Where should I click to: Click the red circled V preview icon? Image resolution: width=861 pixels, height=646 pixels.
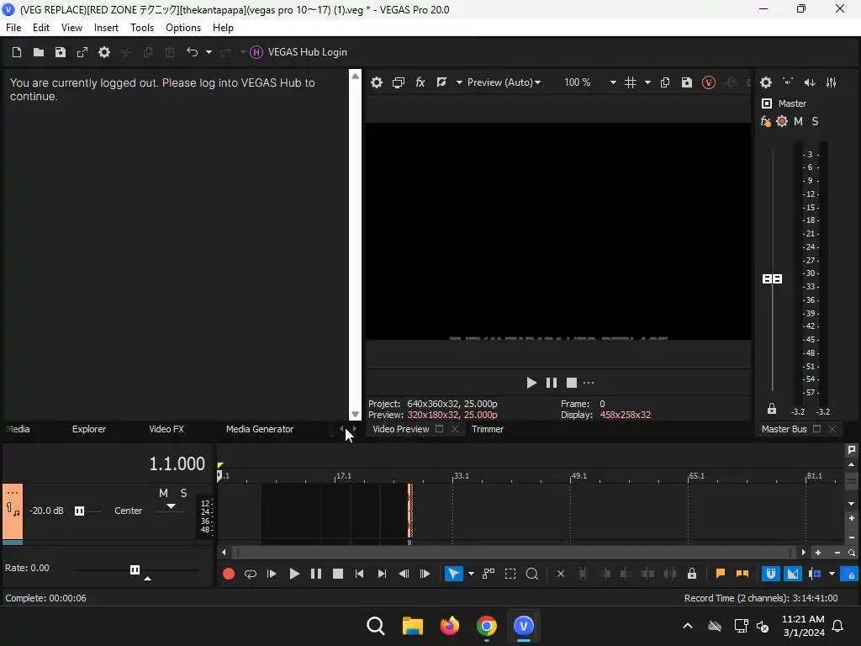pyautogui.click(x=709, y=82)
